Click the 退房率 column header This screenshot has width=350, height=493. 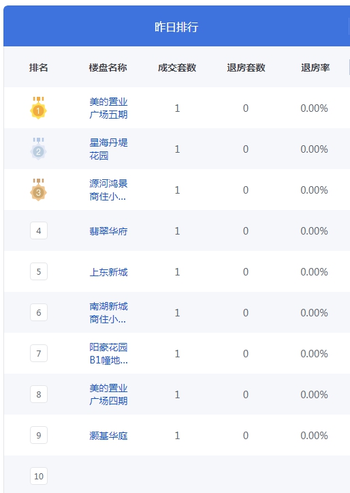(315, 68)
